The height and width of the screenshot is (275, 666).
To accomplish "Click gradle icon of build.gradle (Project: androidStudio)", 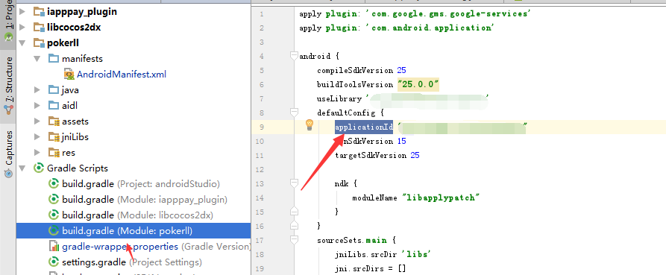I will click(54, 184).
